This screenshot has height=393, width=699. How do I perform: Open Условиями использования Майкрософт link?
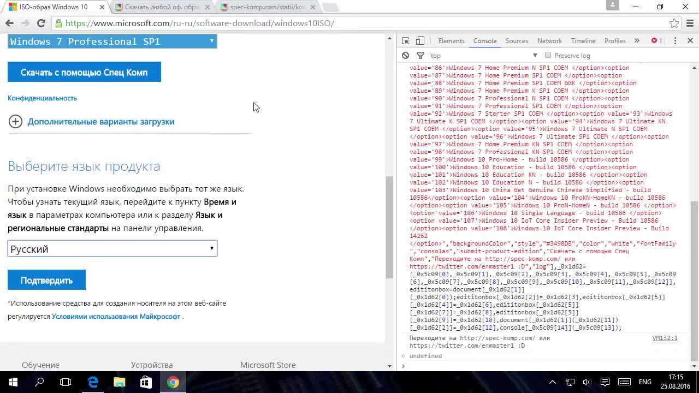point(116,317)
